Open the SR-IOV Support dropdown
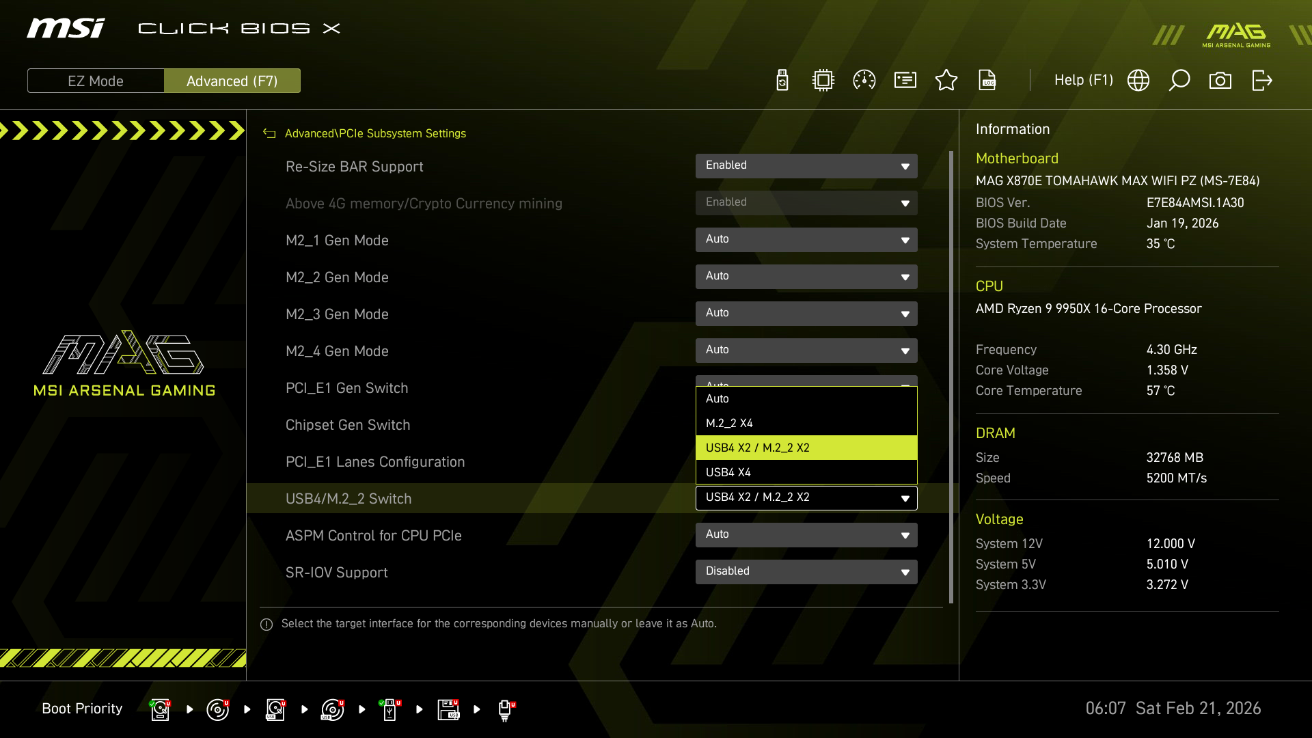 point(806,572)
